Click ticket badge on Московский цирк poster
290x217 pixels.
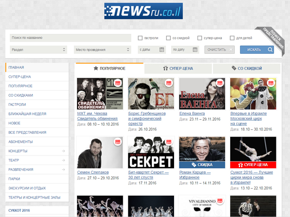click(x=271, y=83)
